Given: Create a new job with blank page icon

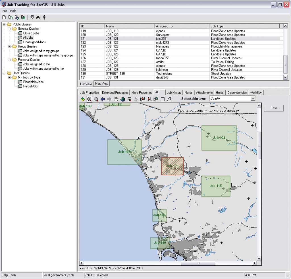Looking at the screenshot, I should (x=4, y=17).
